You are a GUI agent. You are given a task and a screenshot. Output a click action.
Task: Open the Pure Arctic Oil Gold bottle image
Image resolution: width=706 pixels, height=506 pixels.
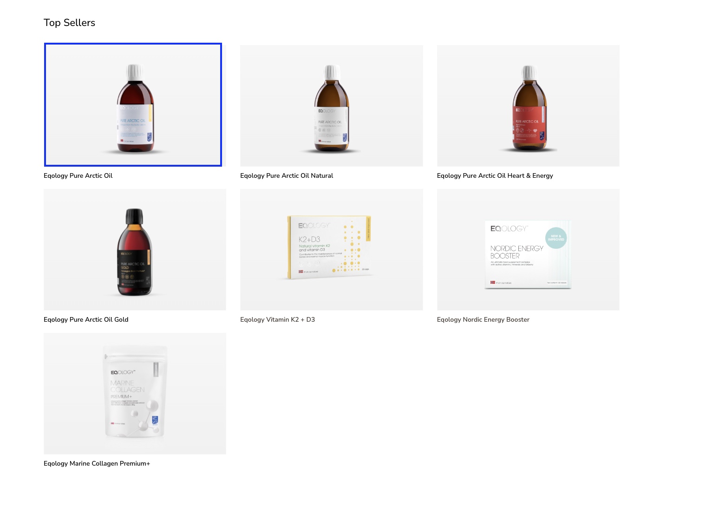(x=135, y=250)
